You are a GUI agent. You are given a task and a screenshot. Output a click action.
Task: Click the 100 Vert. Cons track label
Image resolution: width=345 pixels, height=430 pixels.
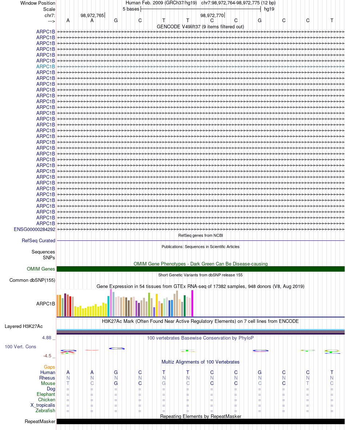pyautogui.click(x=20, y=346)
